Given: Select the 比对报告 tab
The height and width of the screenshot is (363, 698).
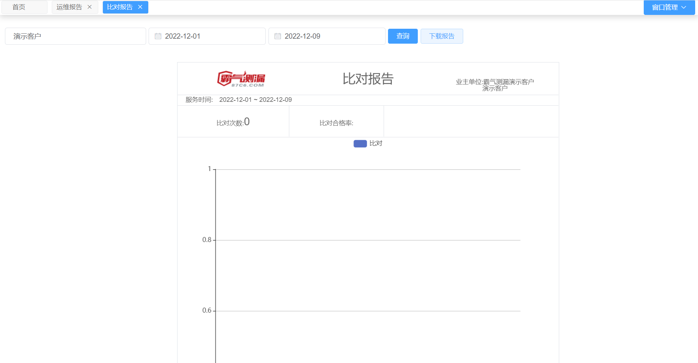Looking at the screenshot, I should 120,7.
